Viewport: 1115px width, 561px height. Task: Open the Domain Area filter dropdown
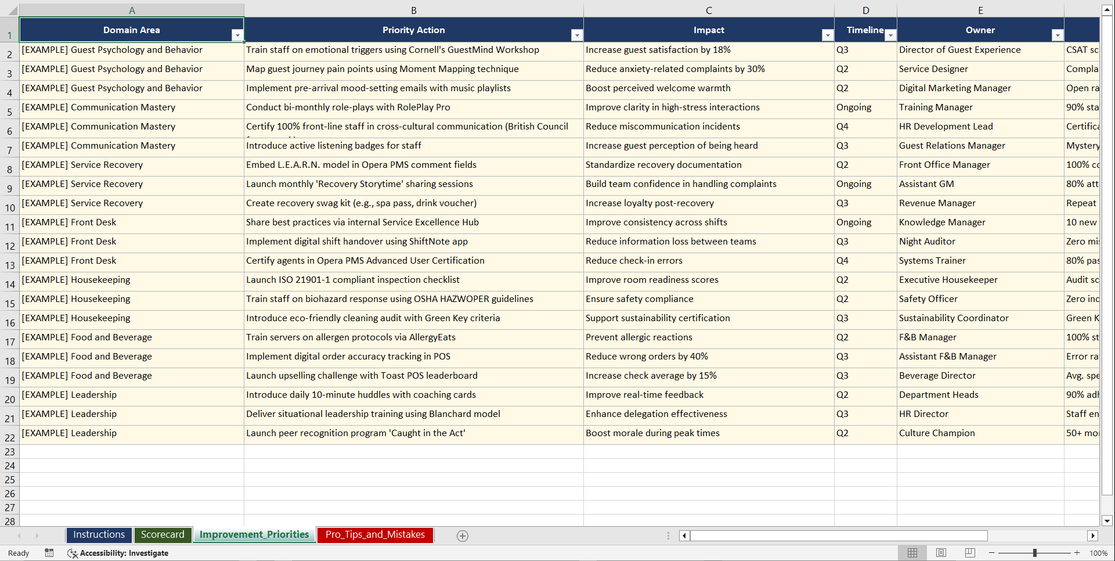click(237, 35)
